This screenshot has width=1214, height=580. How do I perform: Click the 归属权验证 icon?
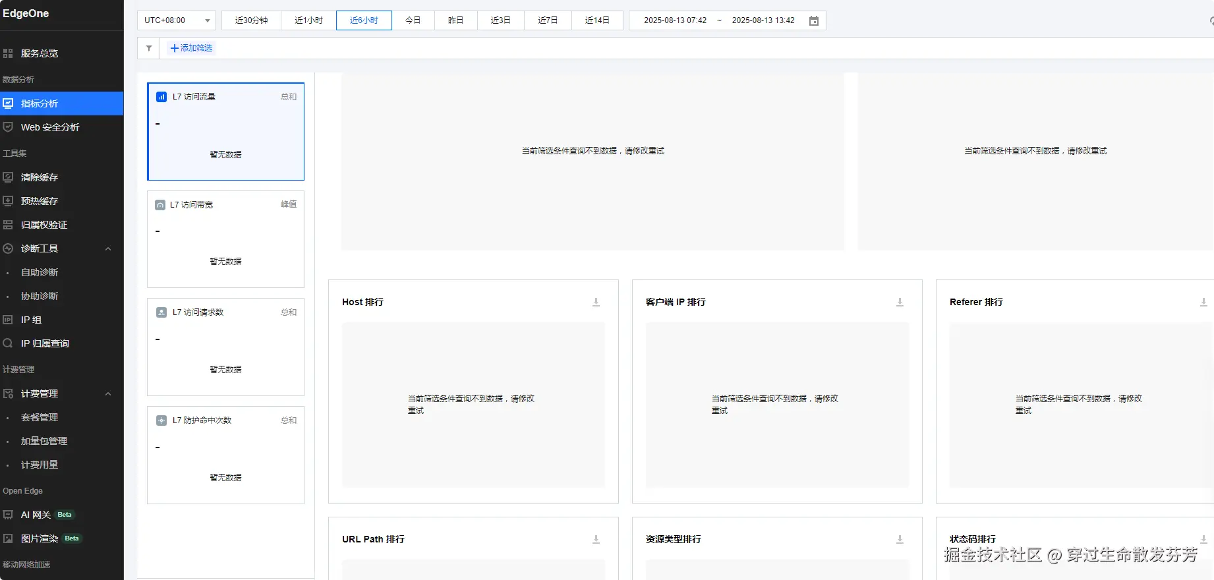(8, 225)
